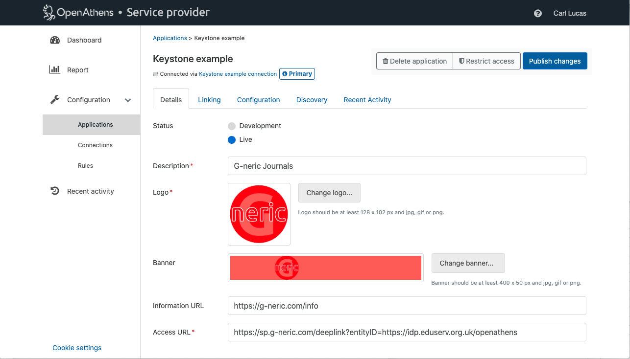
Task: Click the Recent activity history icon
Action: point(55,191)
